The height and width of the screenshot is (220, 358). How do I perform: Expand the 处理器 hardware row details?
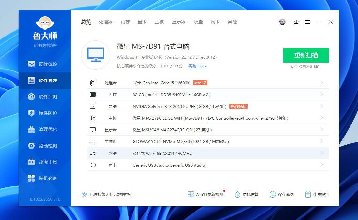coord(205,83)
